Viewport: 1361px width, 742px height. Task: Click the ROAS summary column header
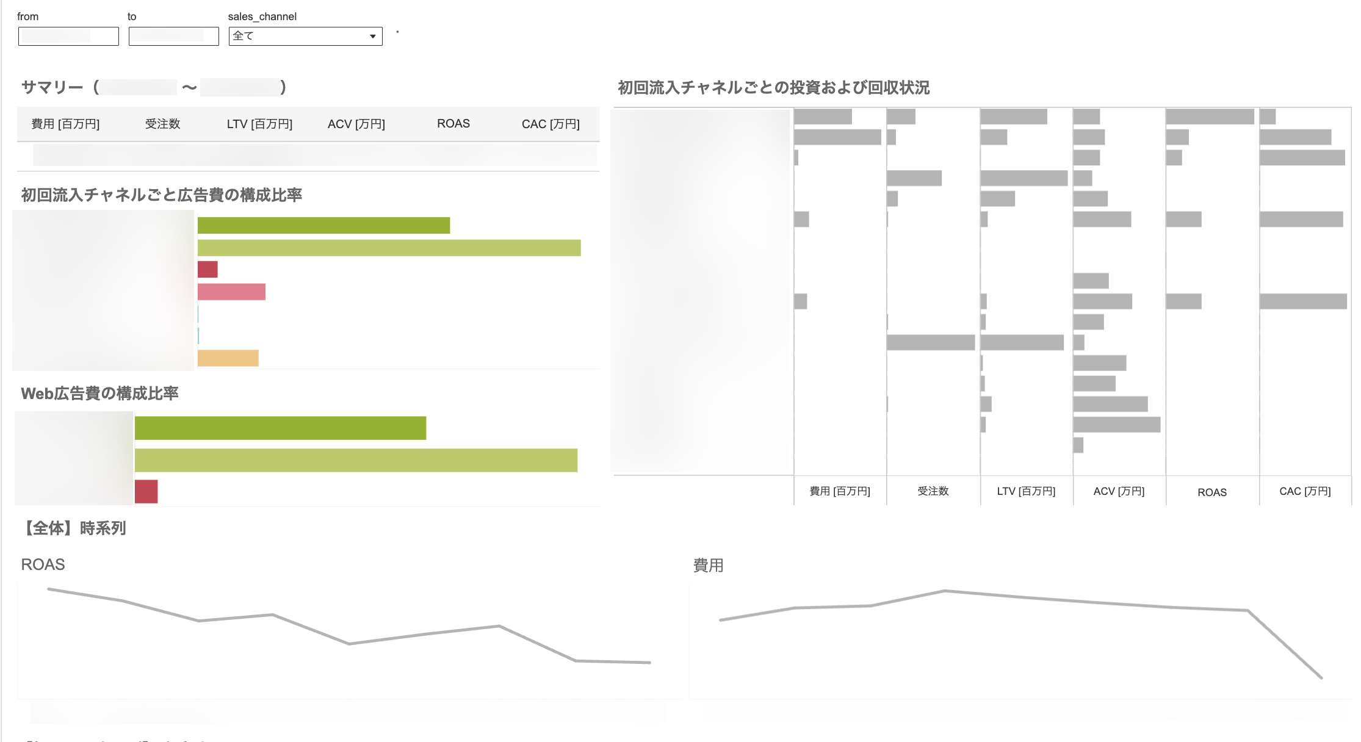click(453, 124)
